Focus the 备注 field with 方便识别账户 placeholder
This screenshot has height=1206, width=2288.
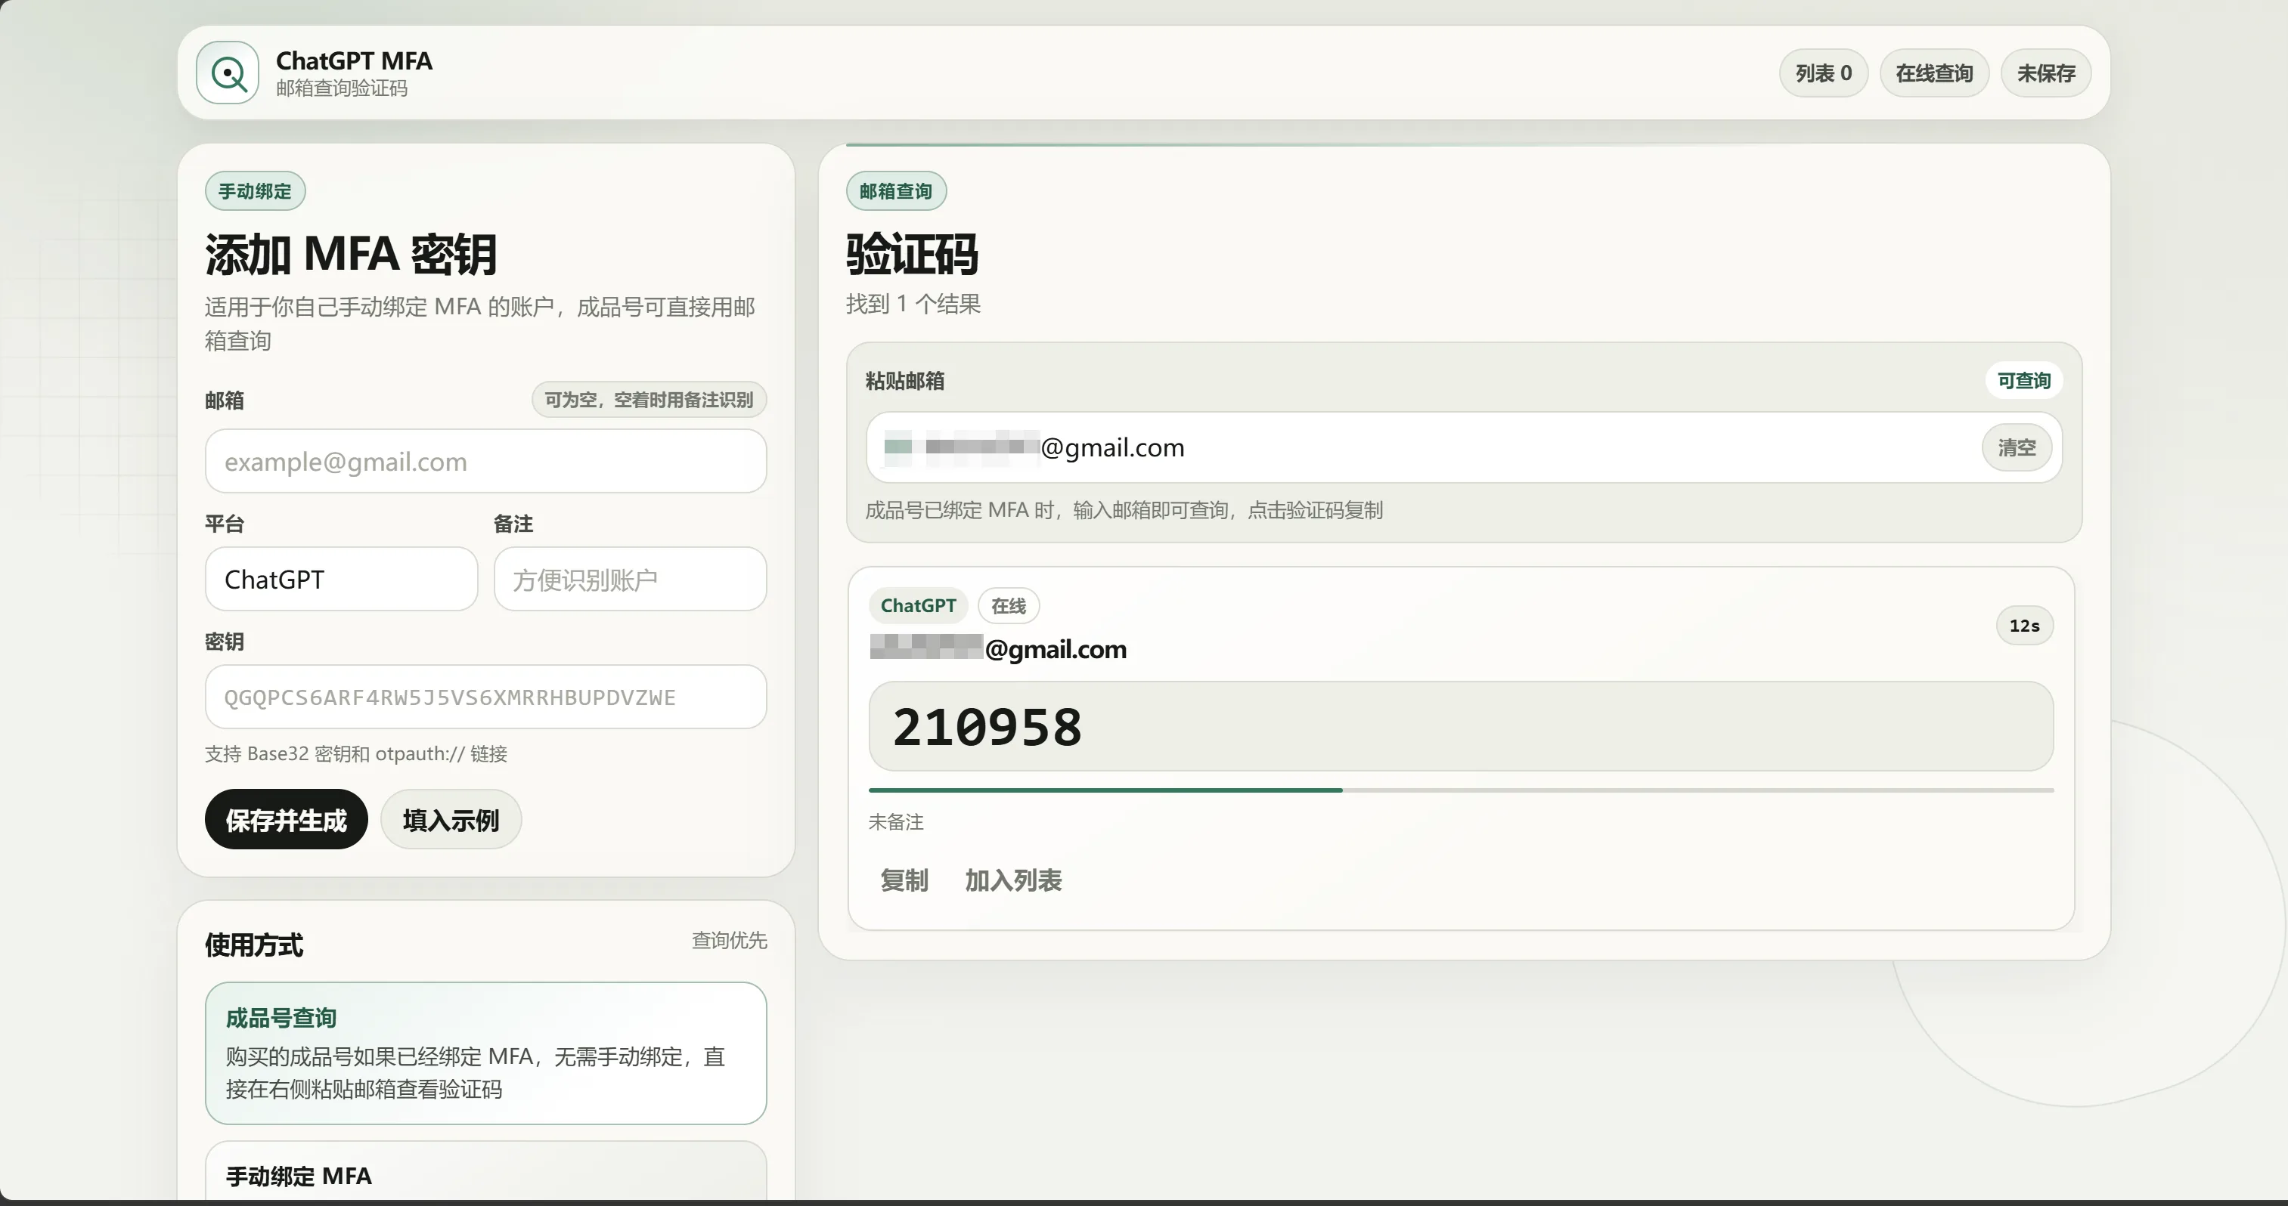[x=631, y=580]
